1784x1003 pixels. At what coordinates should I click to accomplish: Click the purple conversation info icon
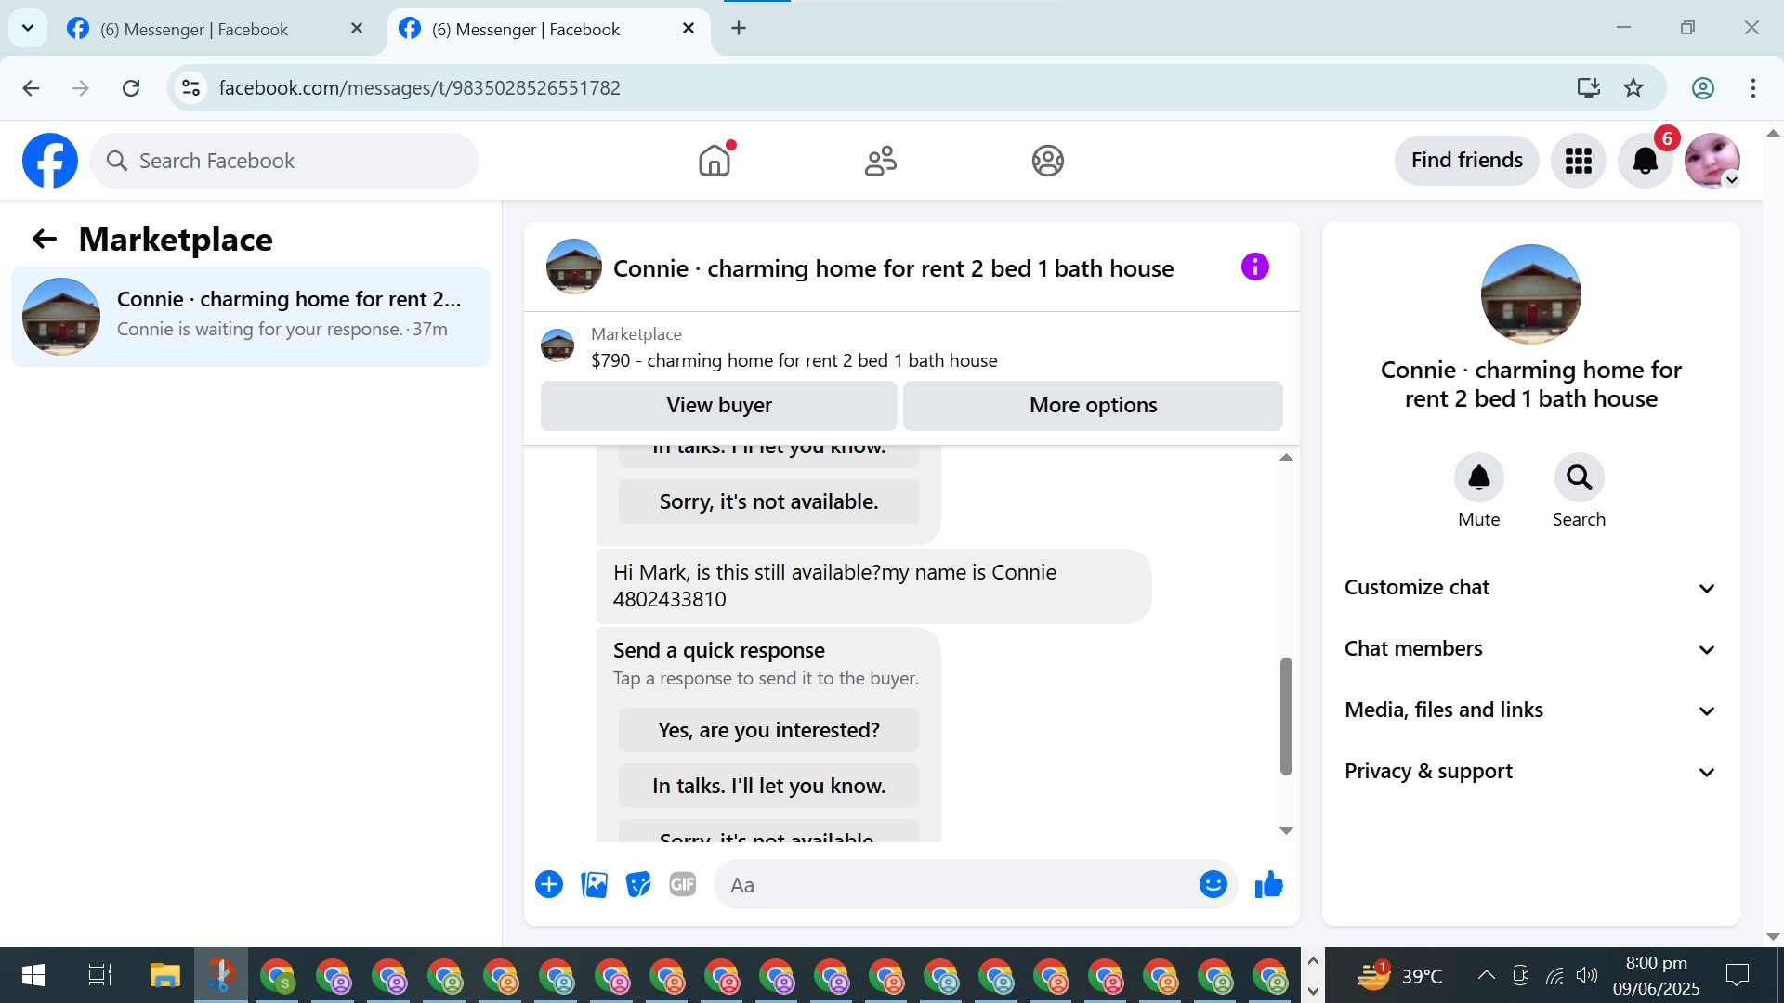click(x=1254, y=267)
